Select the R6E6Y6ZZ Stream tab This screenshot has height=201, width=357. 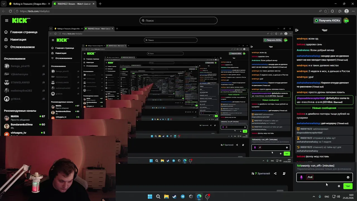point(74,4)
